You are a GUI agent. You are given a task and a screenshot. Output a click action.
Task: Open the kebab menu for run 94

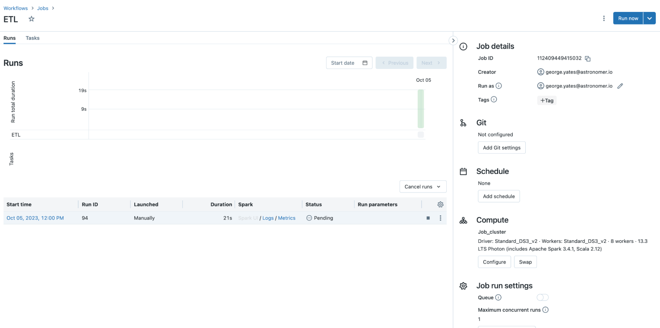(440, 218)
